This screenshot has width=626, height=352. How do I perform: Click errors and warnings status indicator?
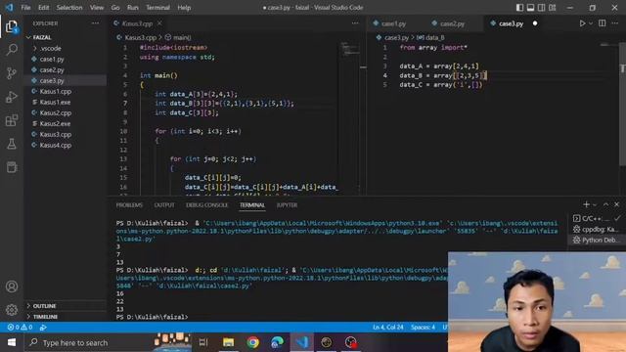pos(20,328)
